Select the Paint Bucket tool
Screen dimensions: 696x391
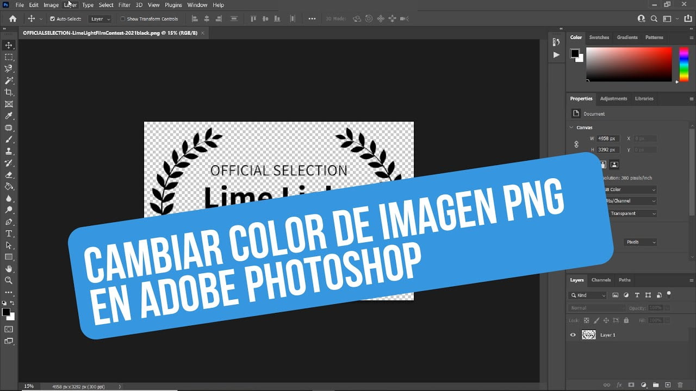coord(9,187)
